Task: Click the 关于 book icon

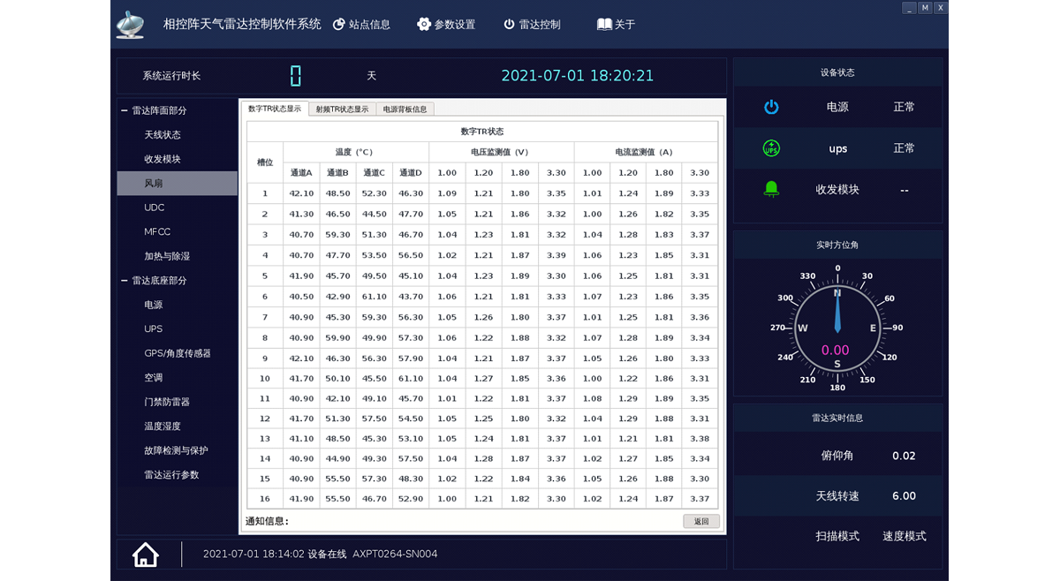Action: point(604,24)
